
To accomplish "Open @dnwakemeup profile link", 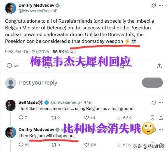I will point(65,102).
